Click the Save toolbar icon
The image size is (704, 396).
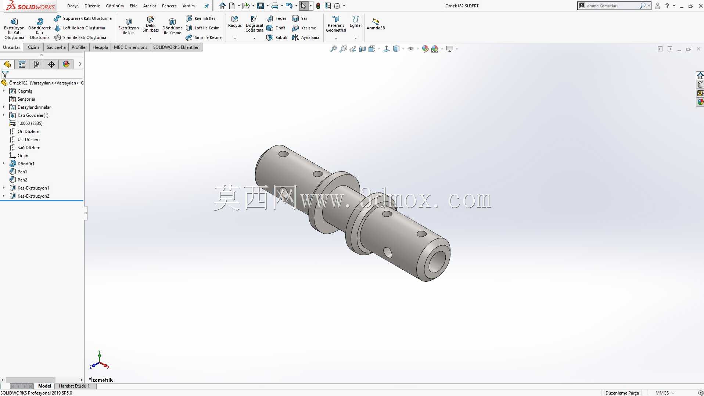click(261, 6)
